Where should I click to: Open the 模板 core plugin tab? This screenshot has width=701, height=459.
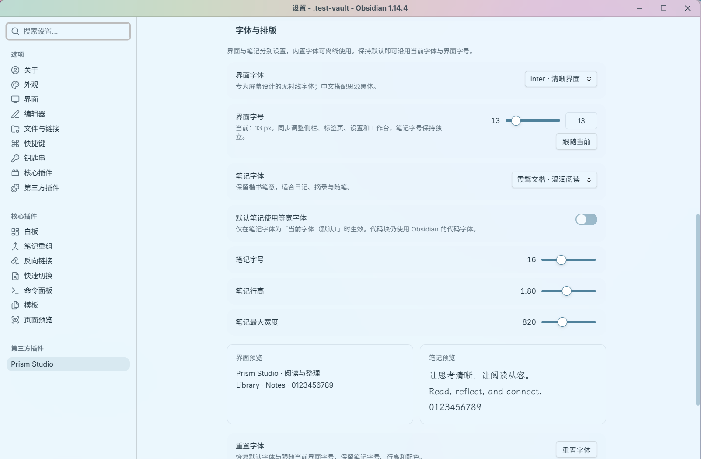68,305
